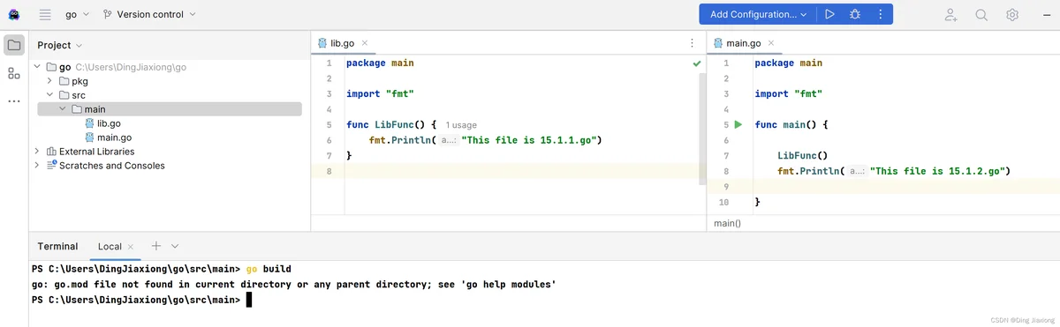Close the Local terminal tab
The width and height of the screenshot is (1060, 327).
[x=131, y=247]
